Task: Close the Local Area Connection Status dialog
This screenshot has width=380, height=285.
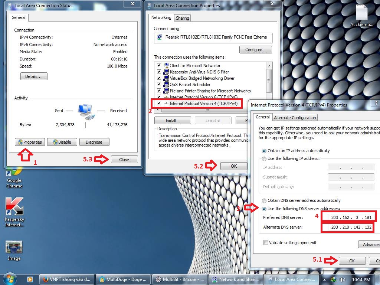Action: (124, 160)
